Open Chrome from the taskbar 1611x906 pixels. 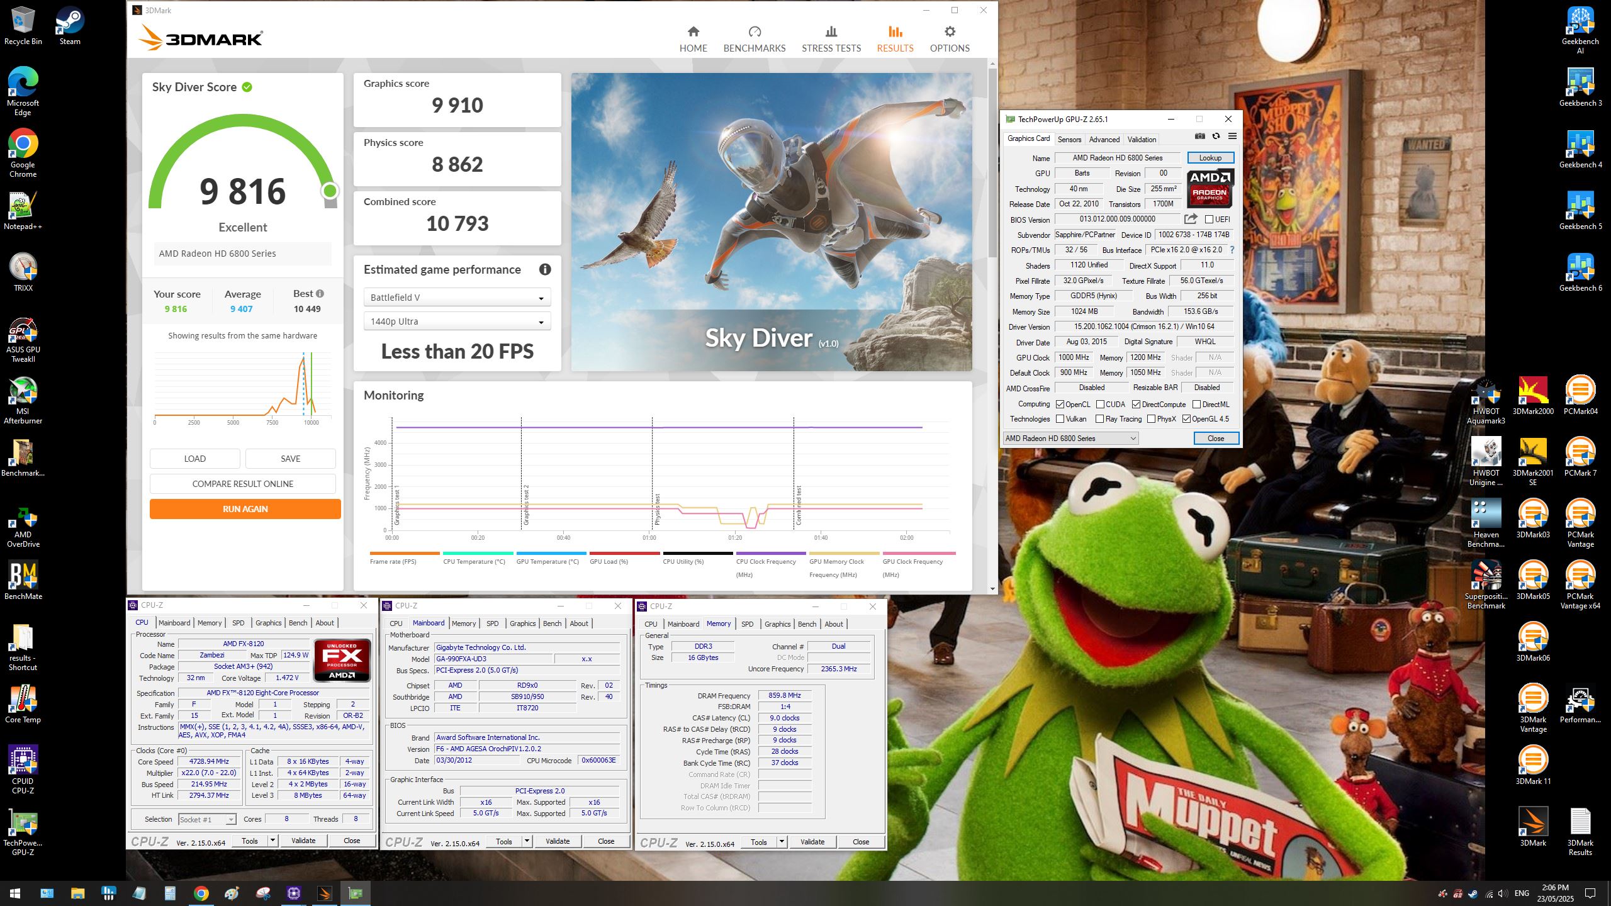pos(201,893)
